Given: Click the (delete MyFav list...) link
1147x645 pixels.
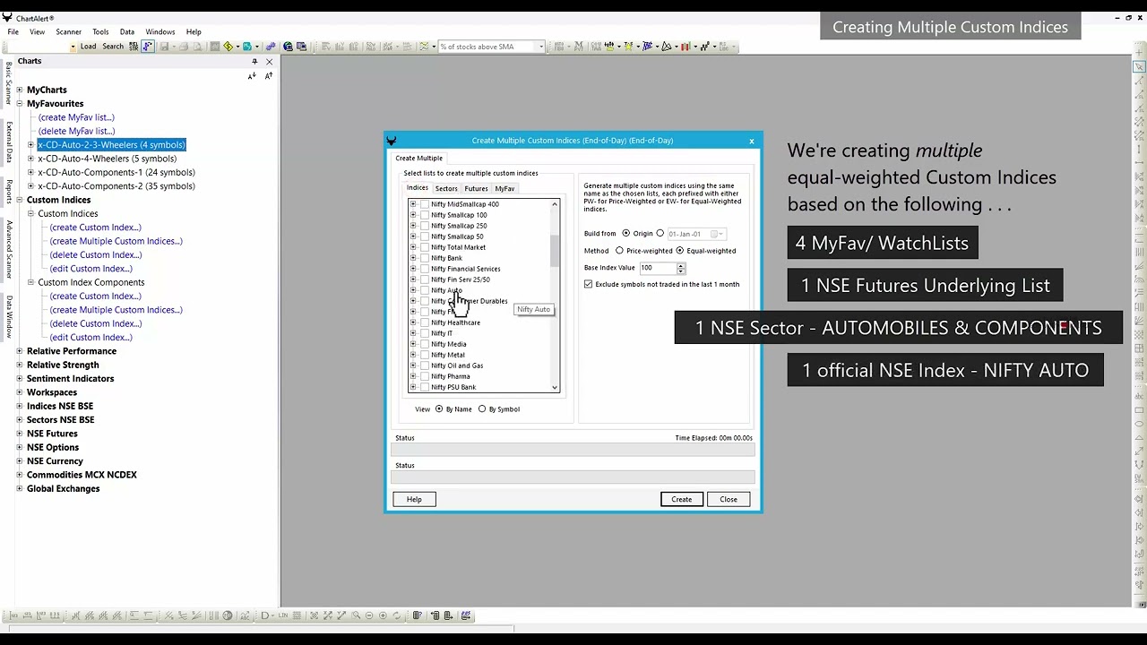Looking at the screenshot, I should 76,131.
